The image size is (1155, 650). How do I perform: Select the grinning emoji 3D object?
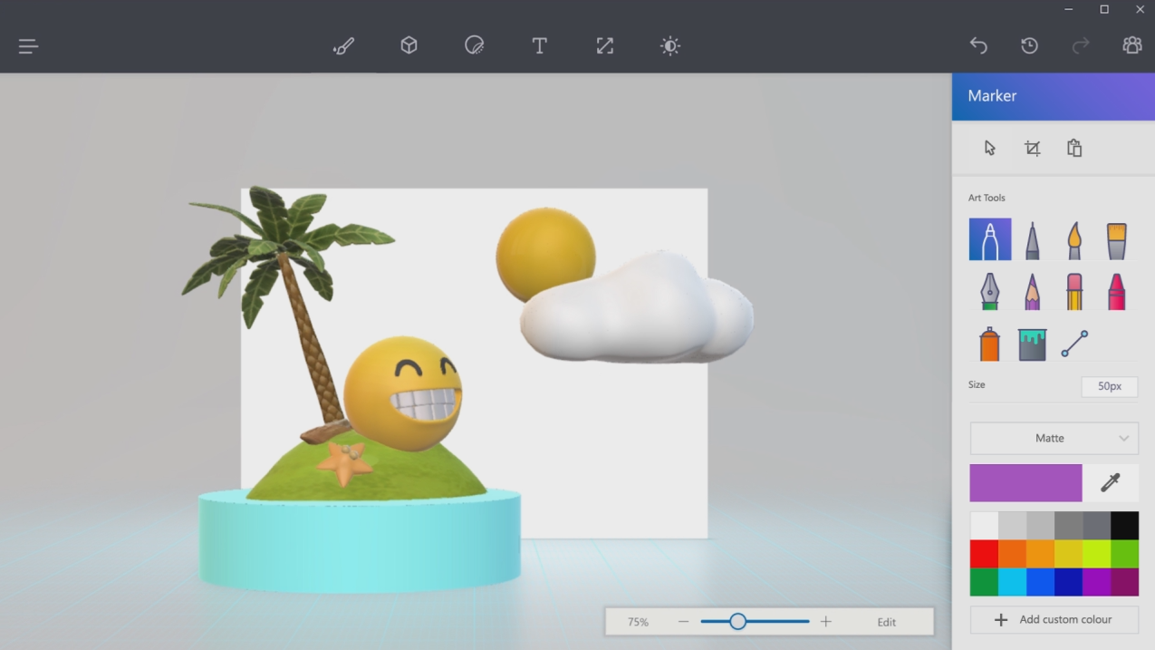(403, 394)
